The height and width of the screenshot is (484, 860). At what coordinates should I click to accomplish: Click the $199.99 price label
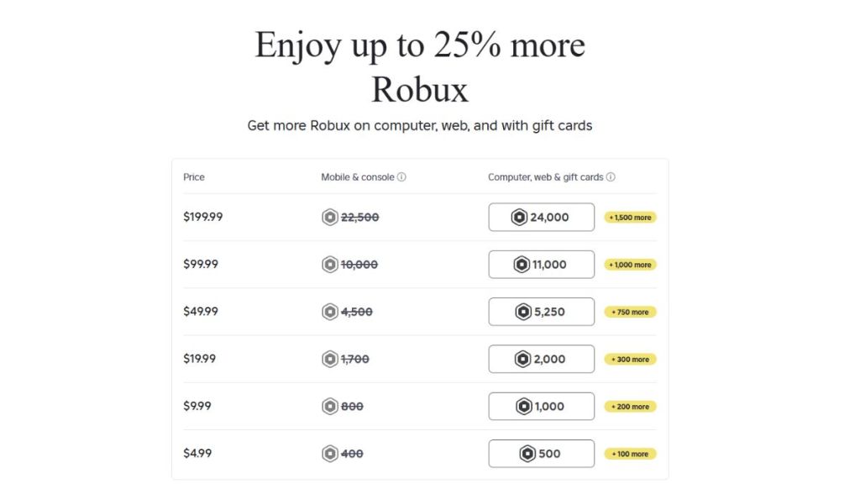pyautogui.click(x=203, y=217)
